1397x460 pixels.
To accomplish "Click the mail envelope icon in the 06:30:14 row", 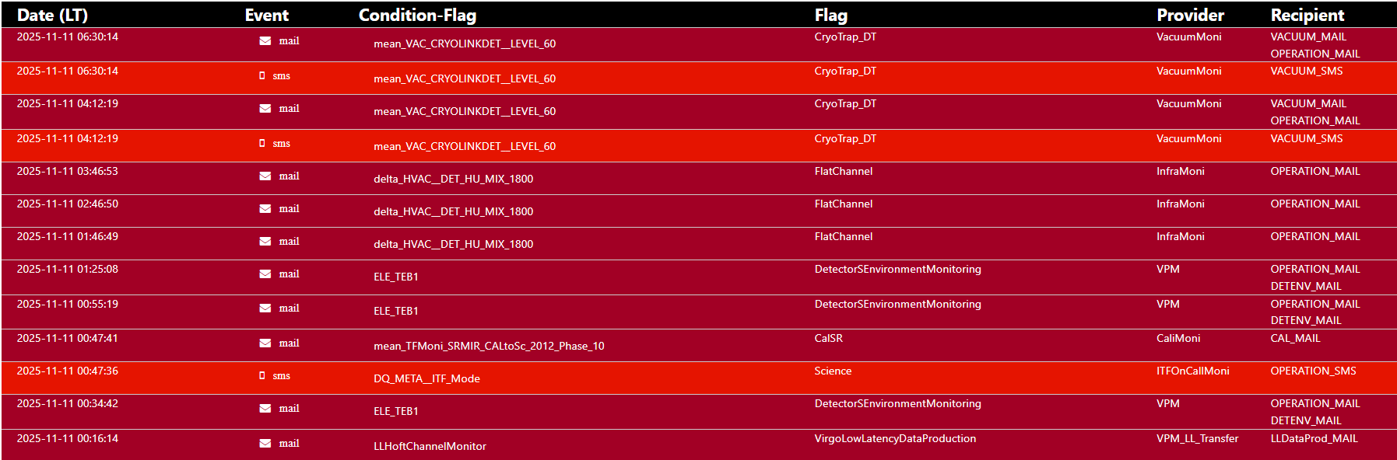I will click(265, 41).
